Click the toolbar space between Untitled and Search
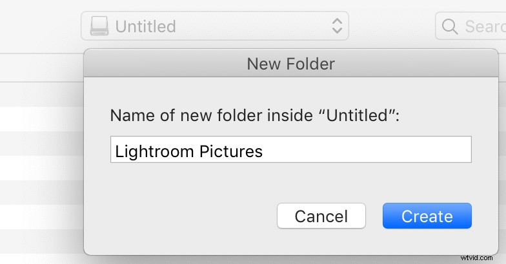Image resolution: width=506 pixels, height=264 pixels. (x=392, y=26)
